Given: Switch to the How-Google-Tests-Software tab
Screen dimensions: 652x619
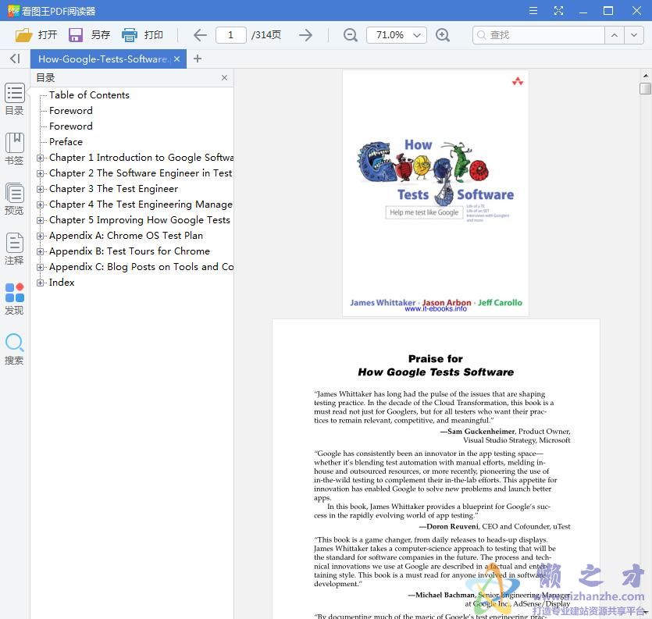Looking at the screenshot, I should point(103,59).
